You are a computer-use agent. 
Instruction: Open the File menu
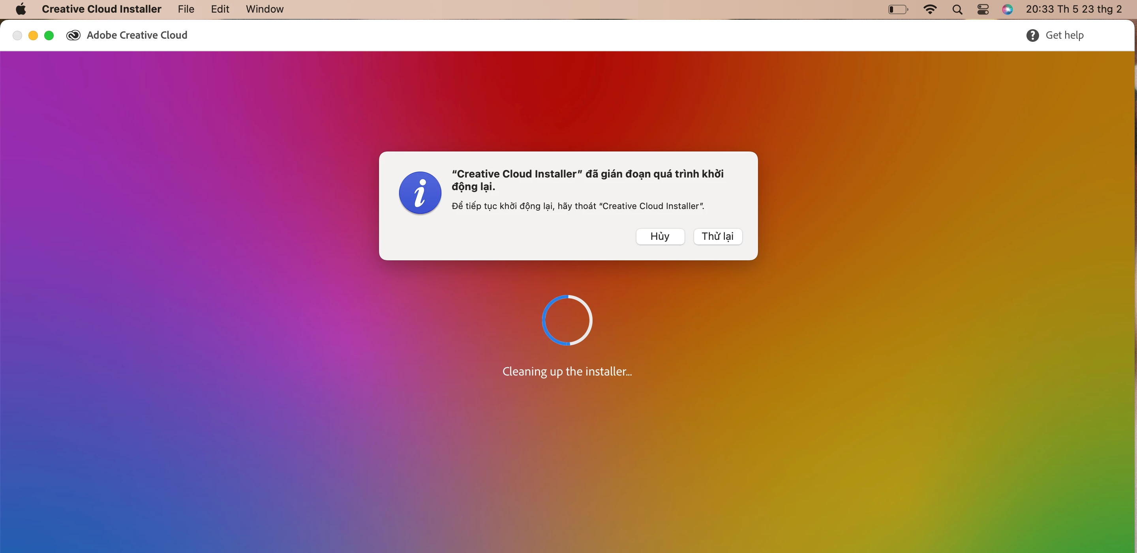pos(186,9)
